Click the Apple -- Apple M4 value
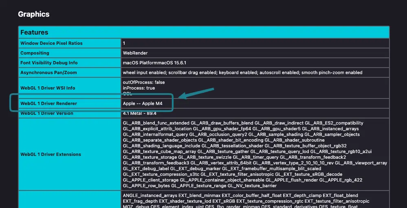The height and width of the screenshot is (208, 407). (143, 103)
